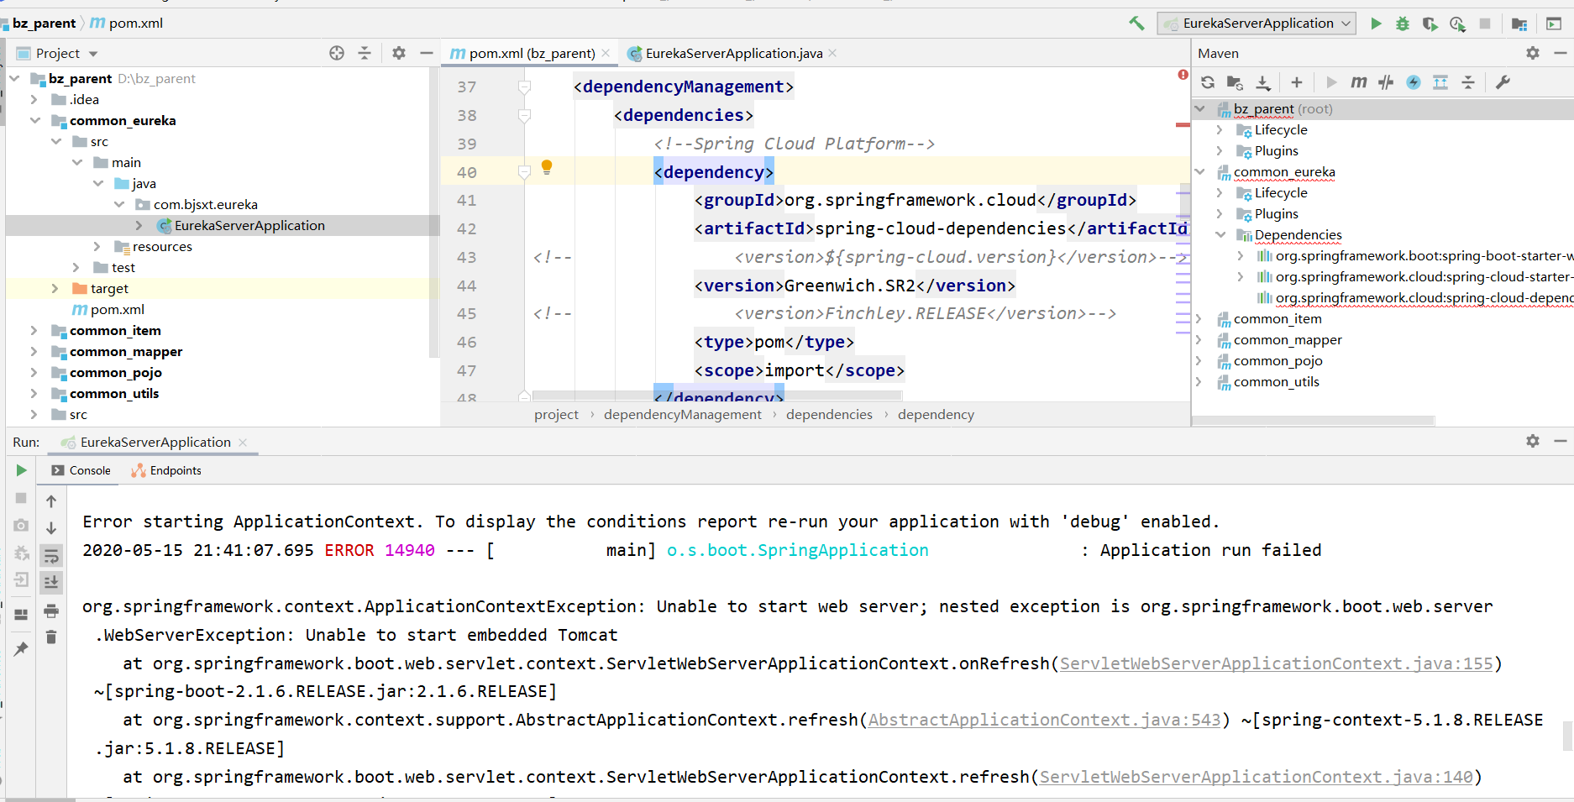The image size is (1574, 802).
Task: Expand Lifecycle under bz_parent in Maven
Action: click(x=1220, y=130)
